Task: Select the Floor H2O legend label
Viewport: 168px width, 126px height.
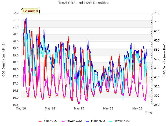Action: [98, 121]
